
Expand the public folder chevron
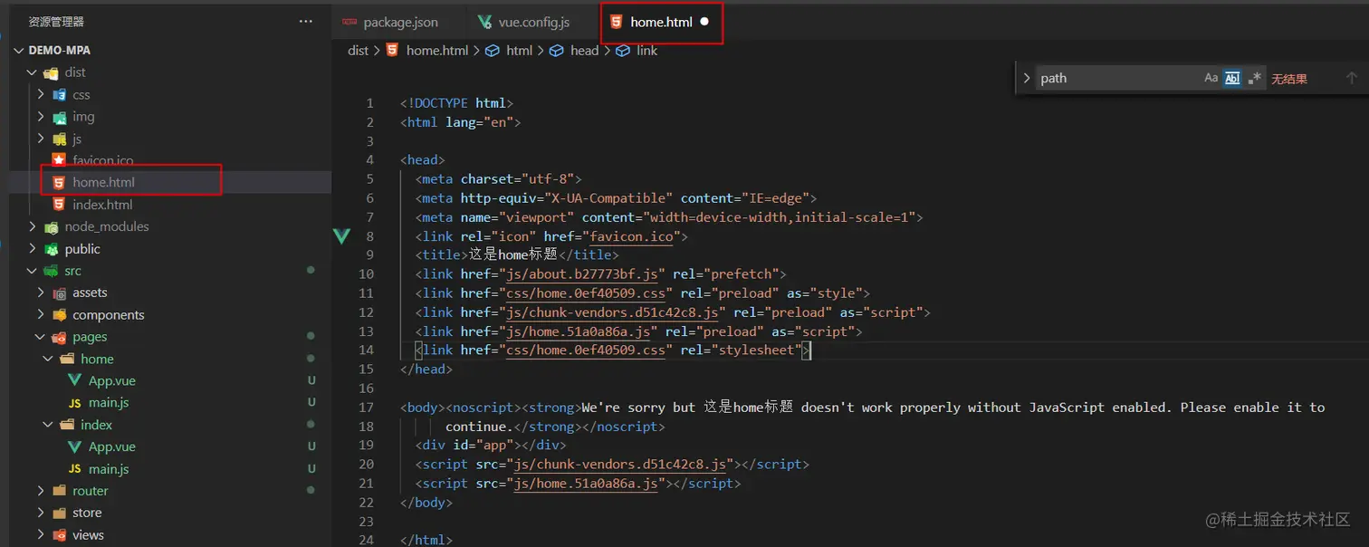(33, 249)
